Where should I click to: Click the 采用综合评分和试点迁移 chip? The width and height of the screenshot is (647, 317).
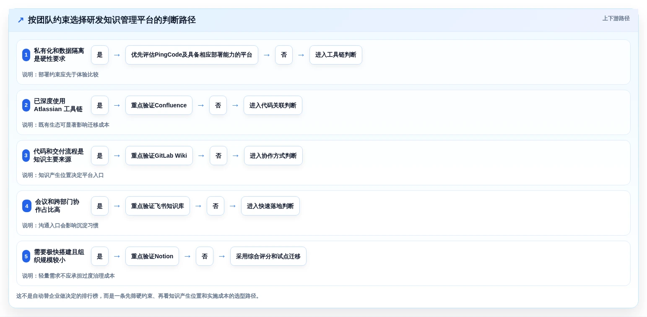[x=268, y=256]
